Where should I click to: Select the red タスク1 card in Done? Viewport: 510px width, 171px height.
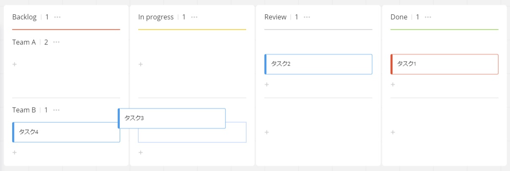pyautogui.click(x=444, y=64)
